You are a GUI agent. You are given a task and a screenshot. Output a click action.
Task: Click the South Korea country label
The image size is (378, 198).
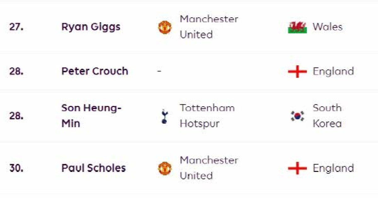click(327, 116)
